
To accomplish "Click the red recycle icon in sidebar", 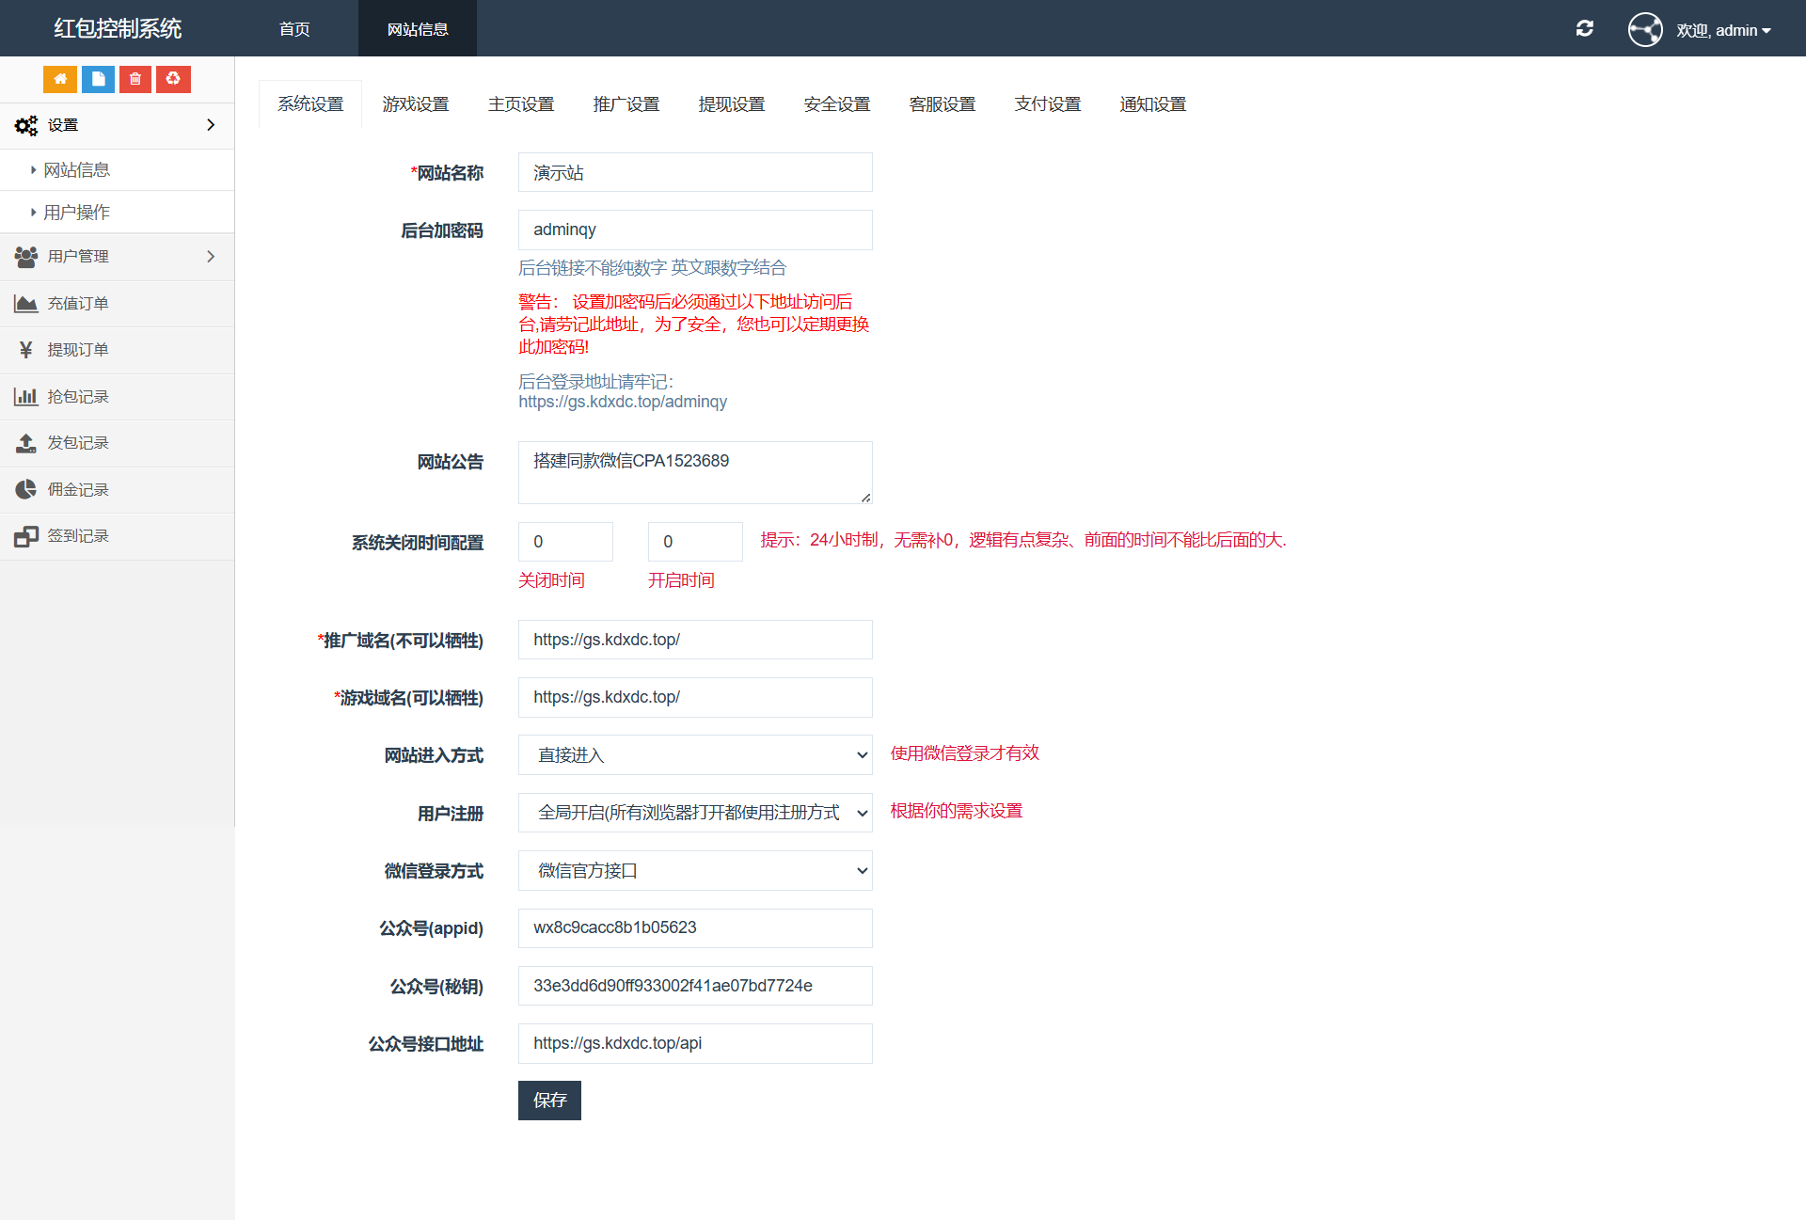I will 173,79.
